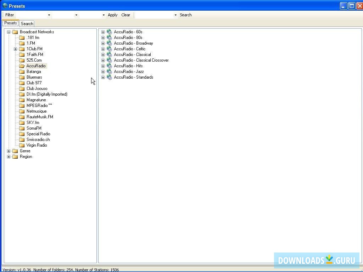Click the globe icon for AccuRadio - Broadway

tap(109, 43)
